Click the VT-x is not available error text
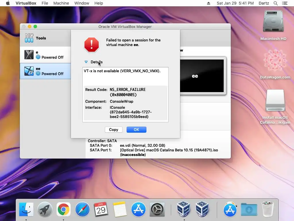Image resolution: width=294 pixels, height=221 pixels. point(122,71)
